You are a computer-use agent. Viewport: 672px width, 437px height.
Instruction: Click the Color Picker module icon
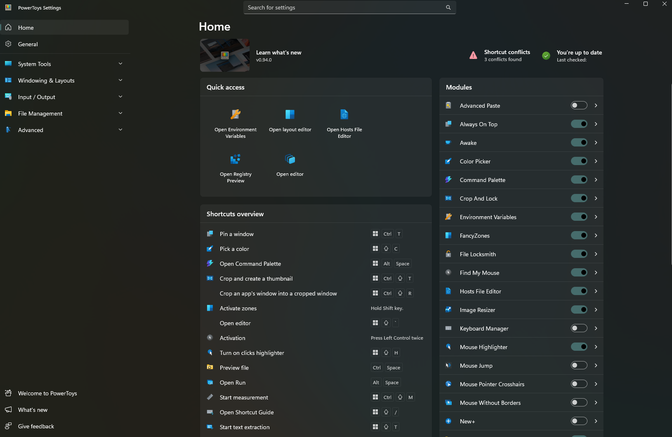449,161
